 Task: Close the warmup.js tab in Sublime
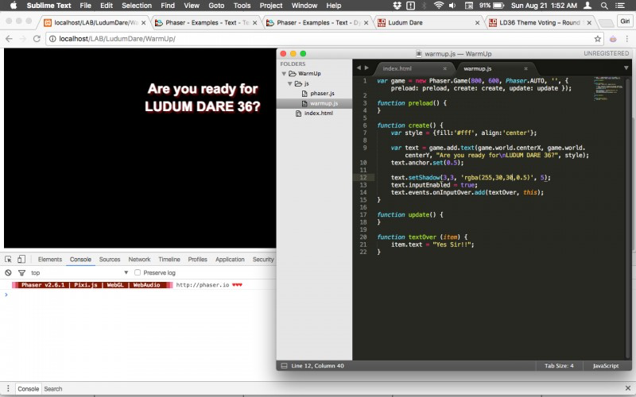[526, 68]
